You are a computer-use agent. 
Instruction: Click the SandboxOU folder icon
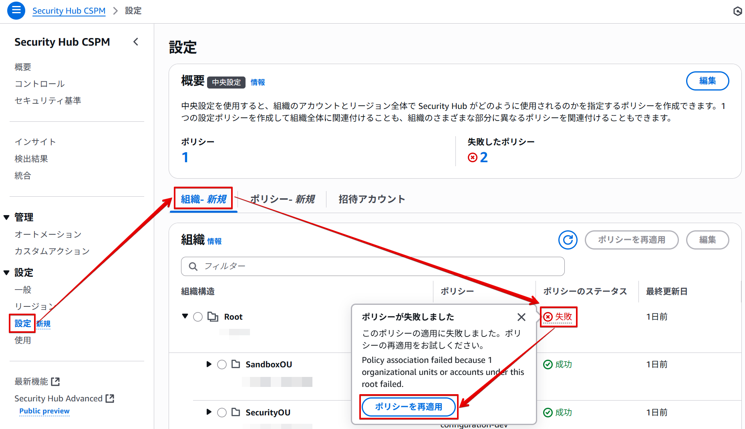pyautogui.click(x=236, y=364)
